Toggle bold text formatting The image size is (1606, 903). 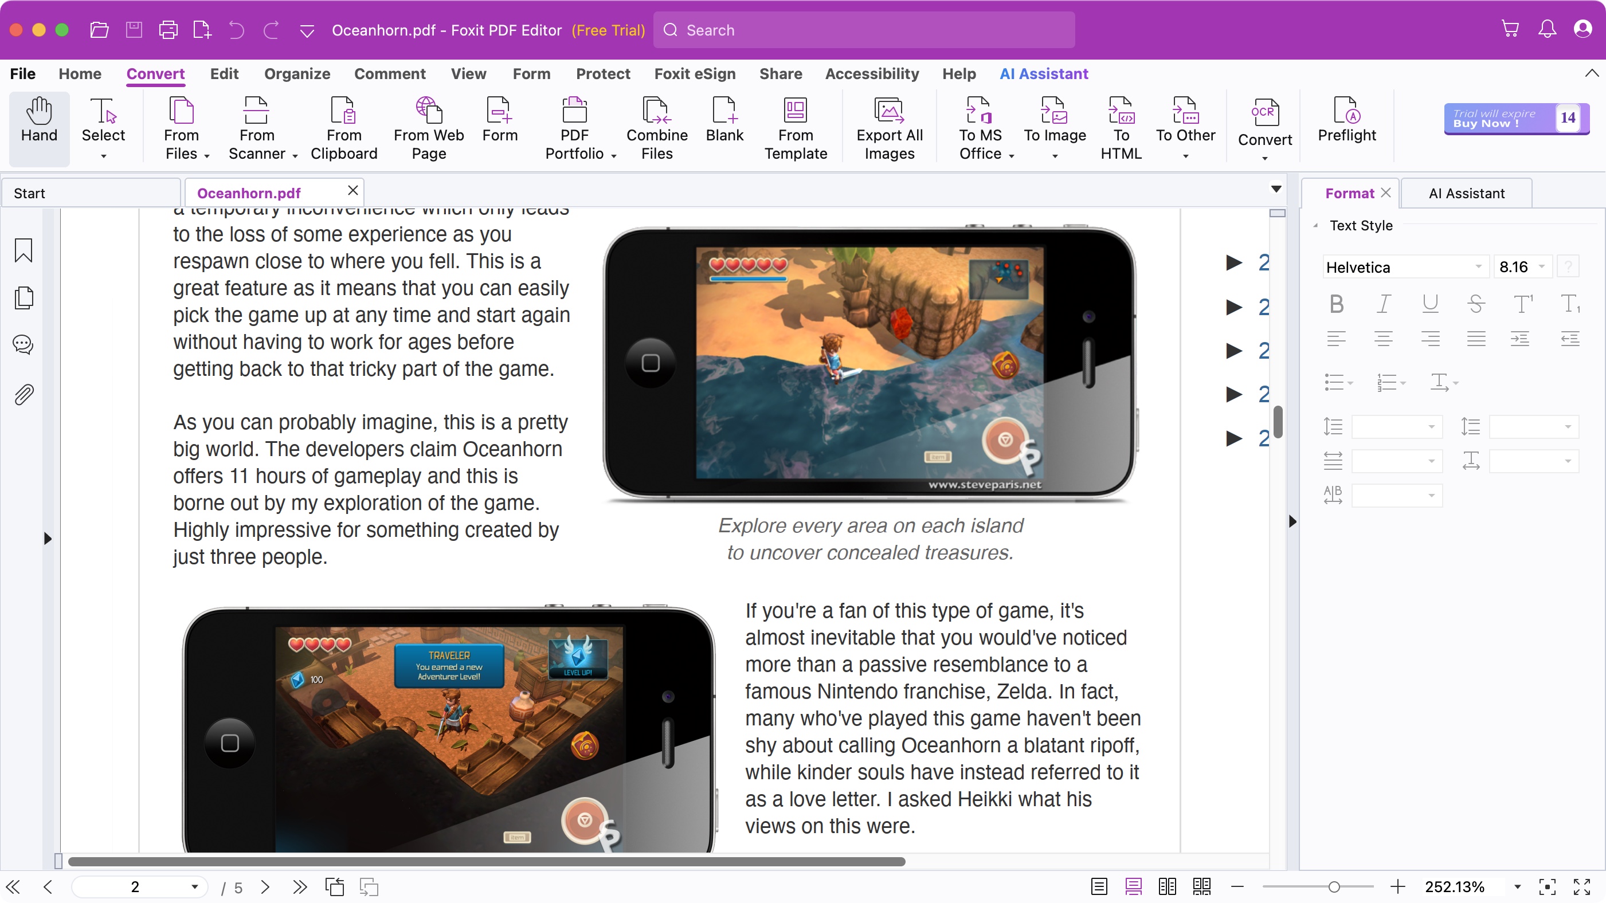[1337, 304]
